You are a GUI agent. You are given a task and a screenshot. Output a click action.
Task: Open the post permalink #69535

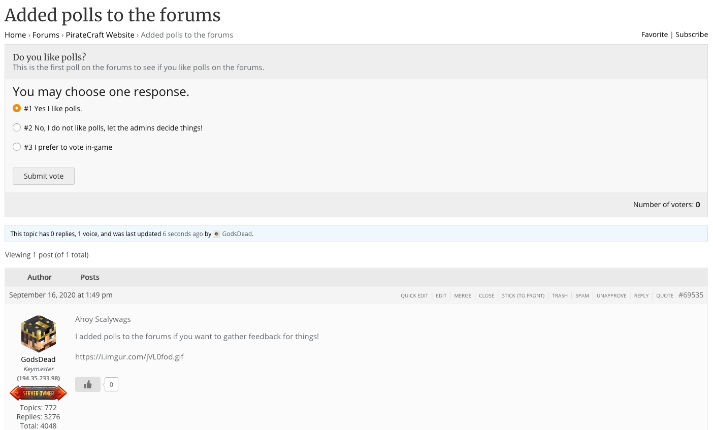tap(691, 295)
